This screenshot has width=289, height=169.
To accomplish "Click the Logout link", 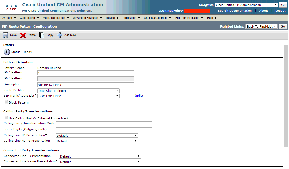I will (x=280, y=11).
